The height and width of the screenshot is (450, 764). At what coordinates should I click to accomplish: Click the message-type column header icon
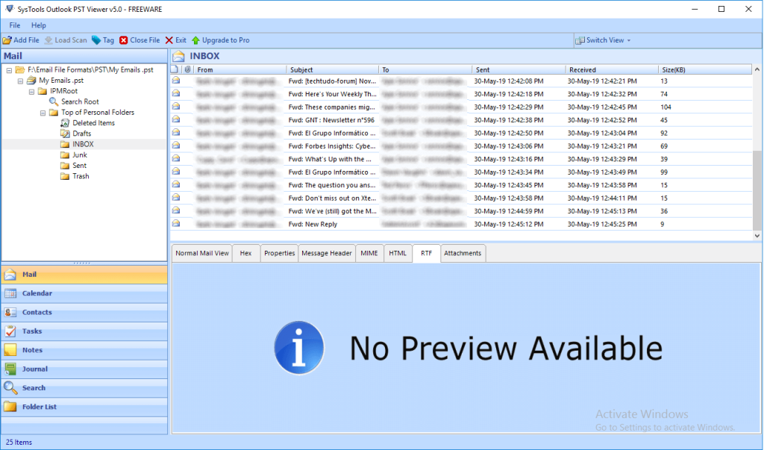[x=175, y=69]
